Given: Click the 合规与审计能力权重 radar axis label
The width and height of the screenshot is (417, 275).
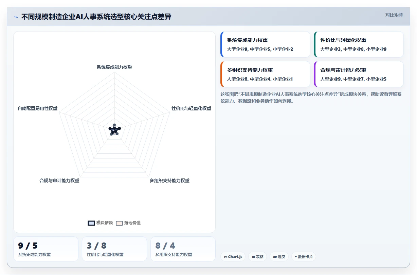Looking at the screenshot, I should pos(59,181).
